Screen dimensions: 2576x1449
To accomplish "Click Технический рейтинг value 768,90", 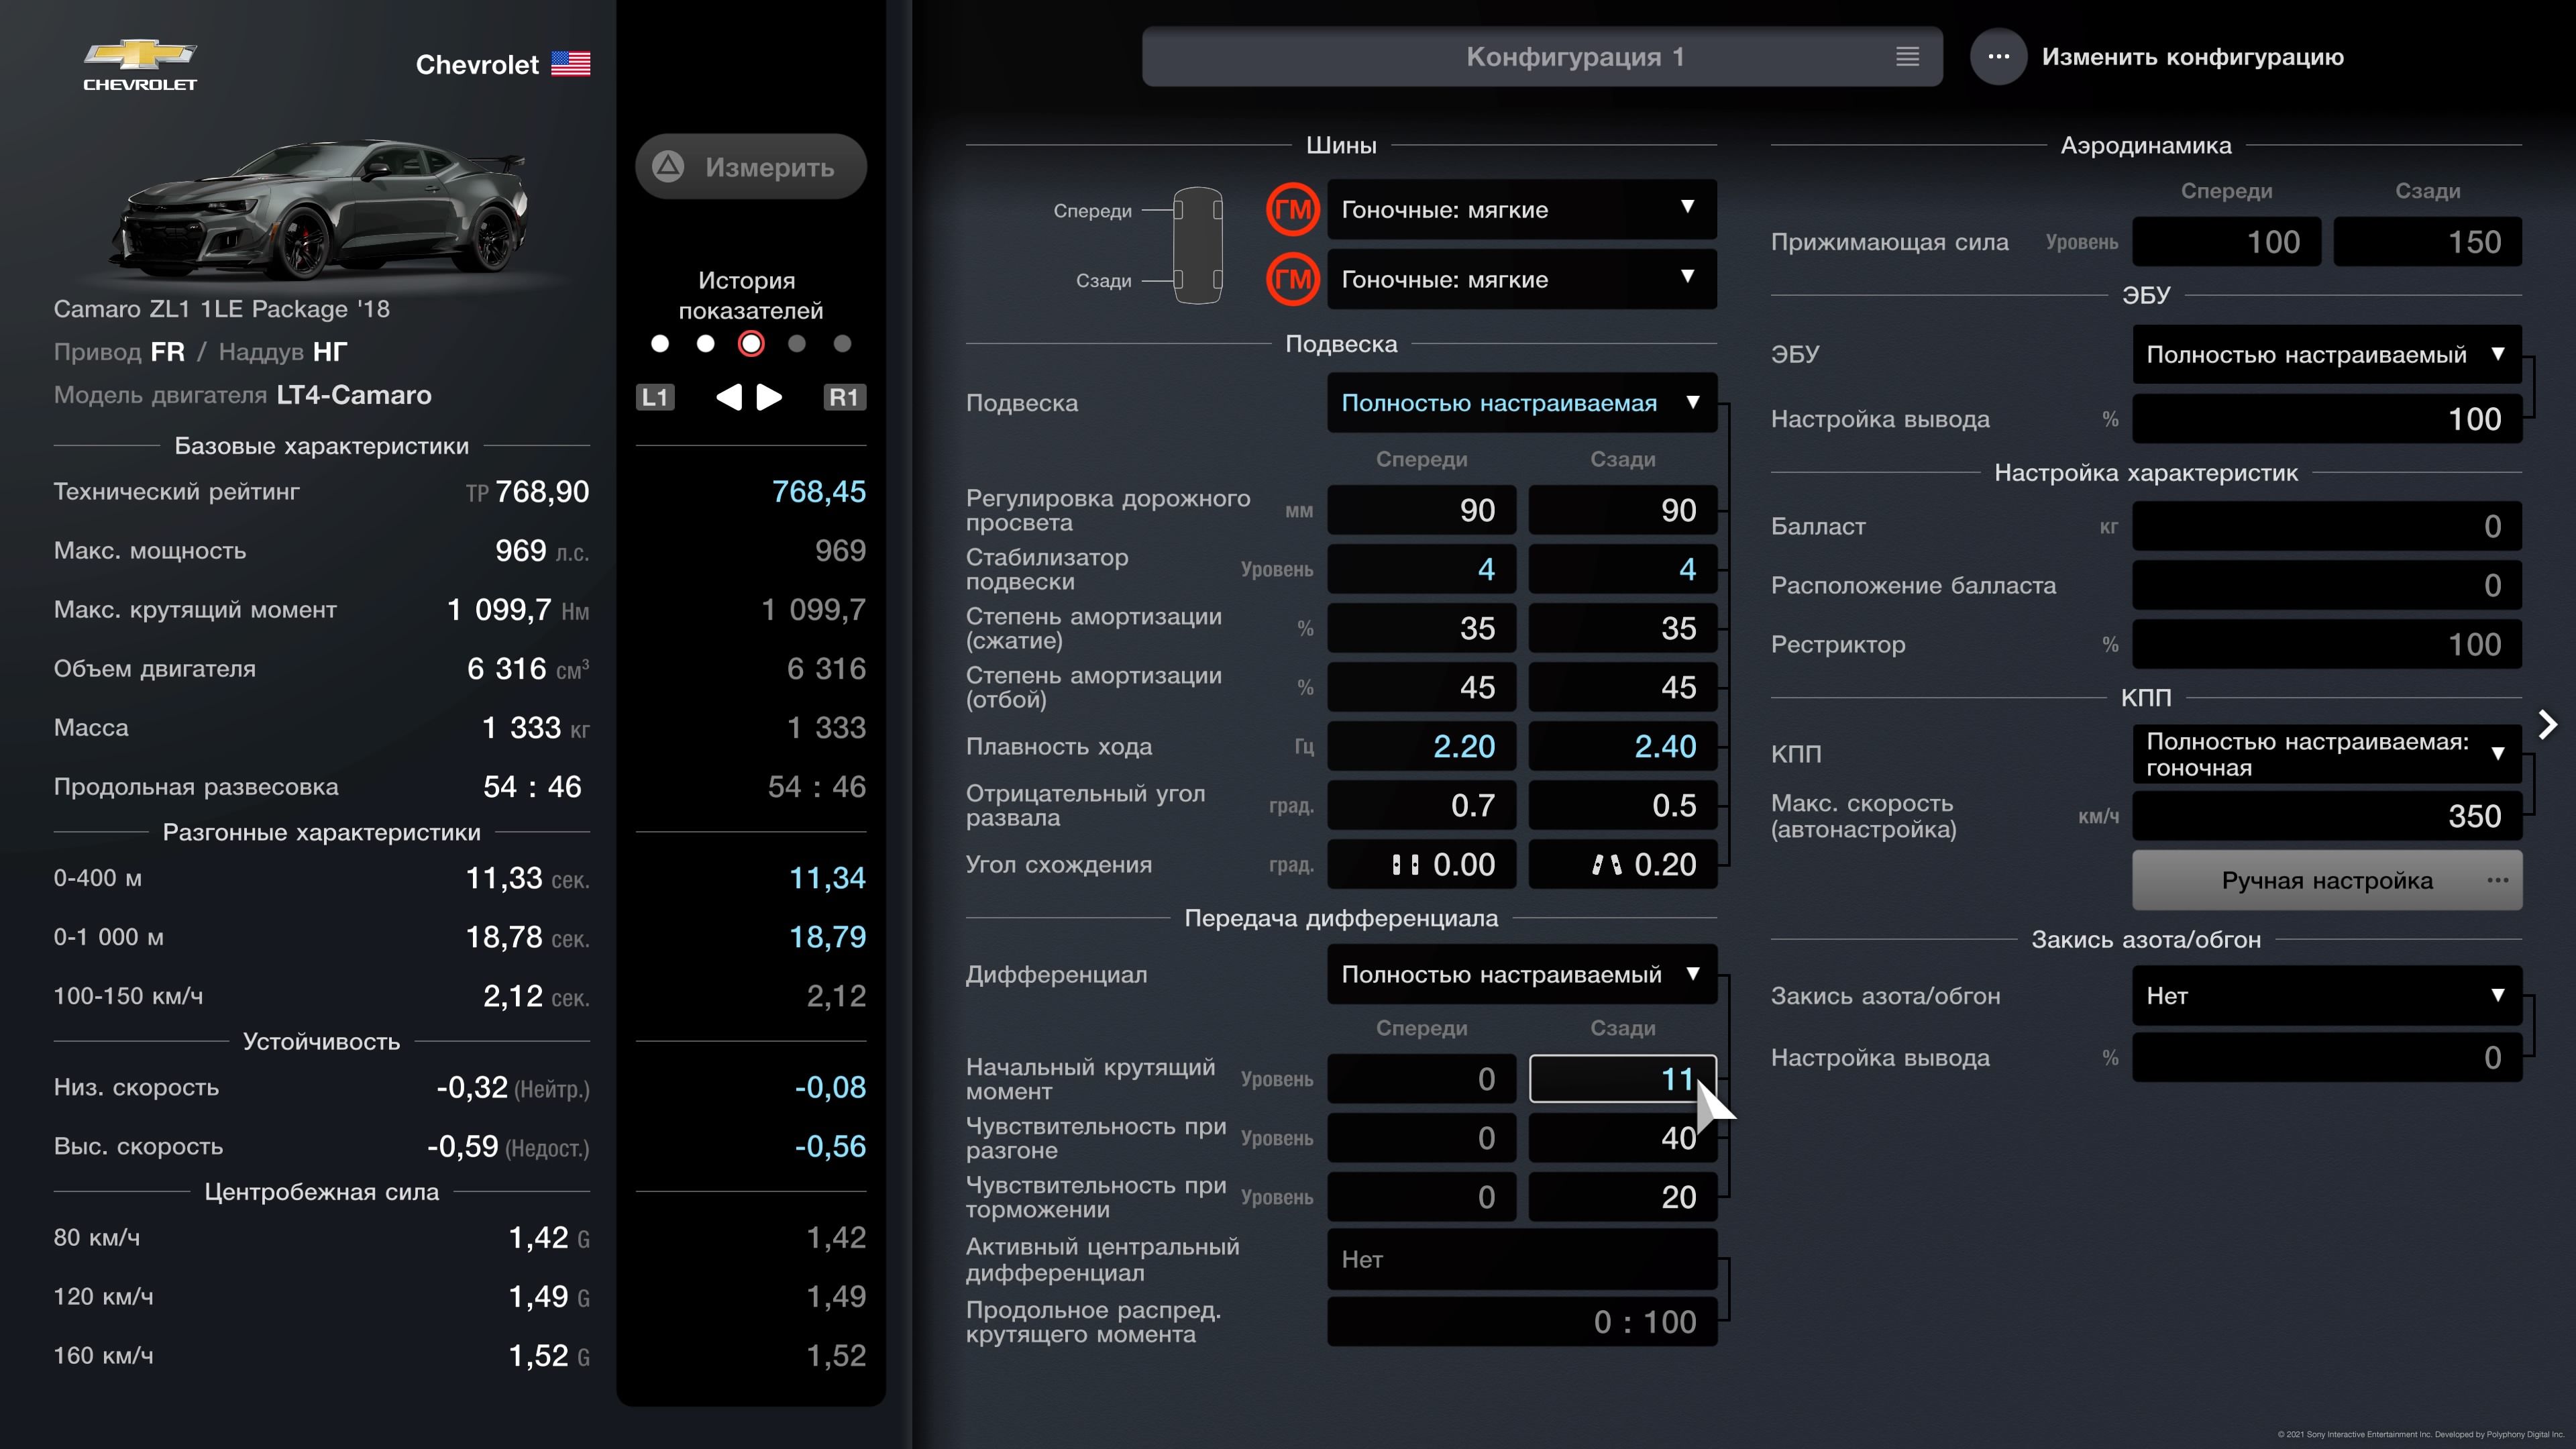I will [x=542, y=491].
